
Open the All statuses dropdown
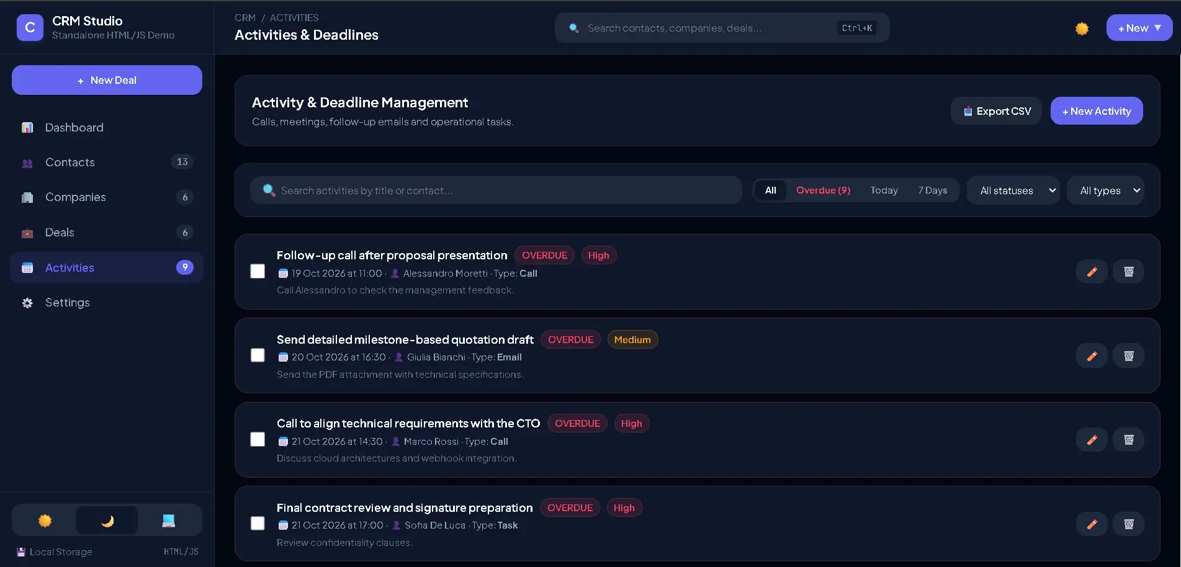coord(1013,190)
